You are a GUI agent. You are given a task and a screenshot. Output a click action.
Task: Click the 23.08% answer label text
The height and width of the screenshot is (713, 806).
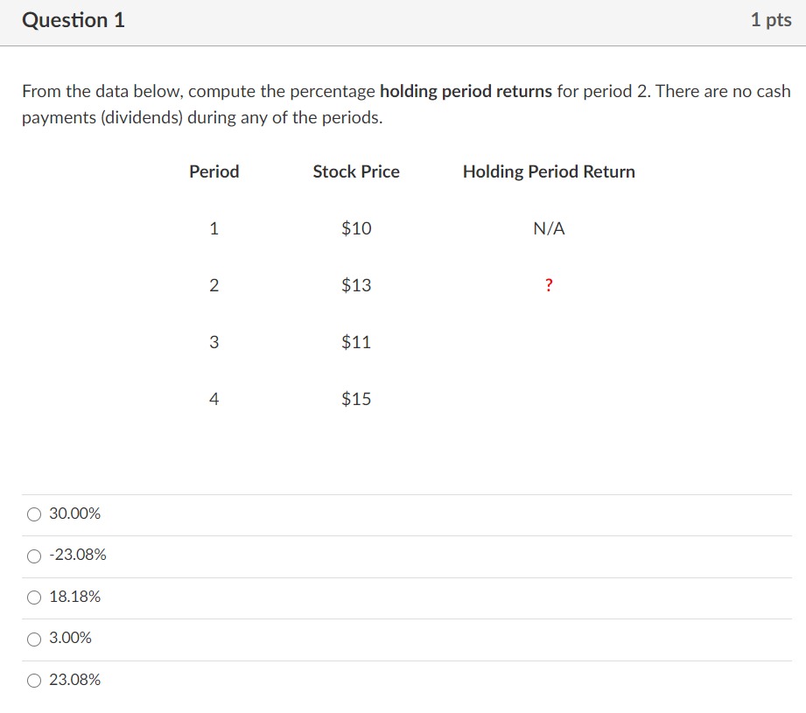coord(74,680)
